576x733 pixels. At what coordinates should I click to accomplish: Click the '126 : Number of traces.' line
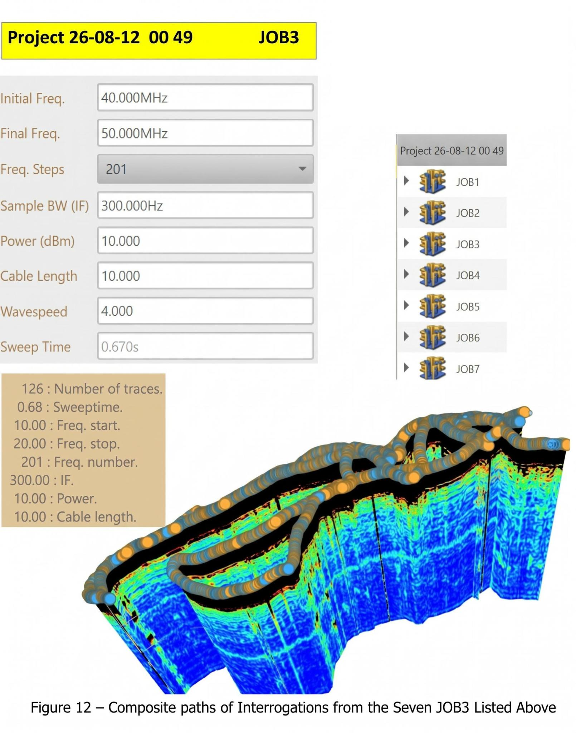tap(92, 389)
